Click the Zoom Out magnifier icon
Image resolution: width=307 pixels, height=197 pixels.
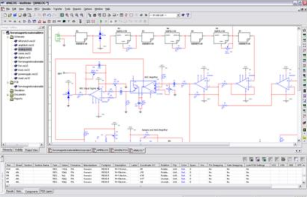[x=72, y=15]
